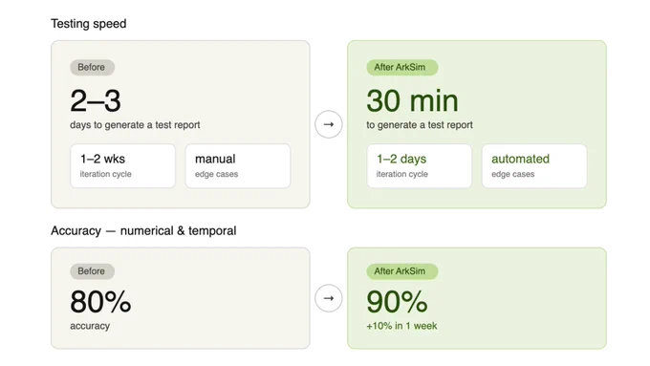Click the 80% accuracy value
The height and width of the screenshot is (366, 650).
[100, 301]
